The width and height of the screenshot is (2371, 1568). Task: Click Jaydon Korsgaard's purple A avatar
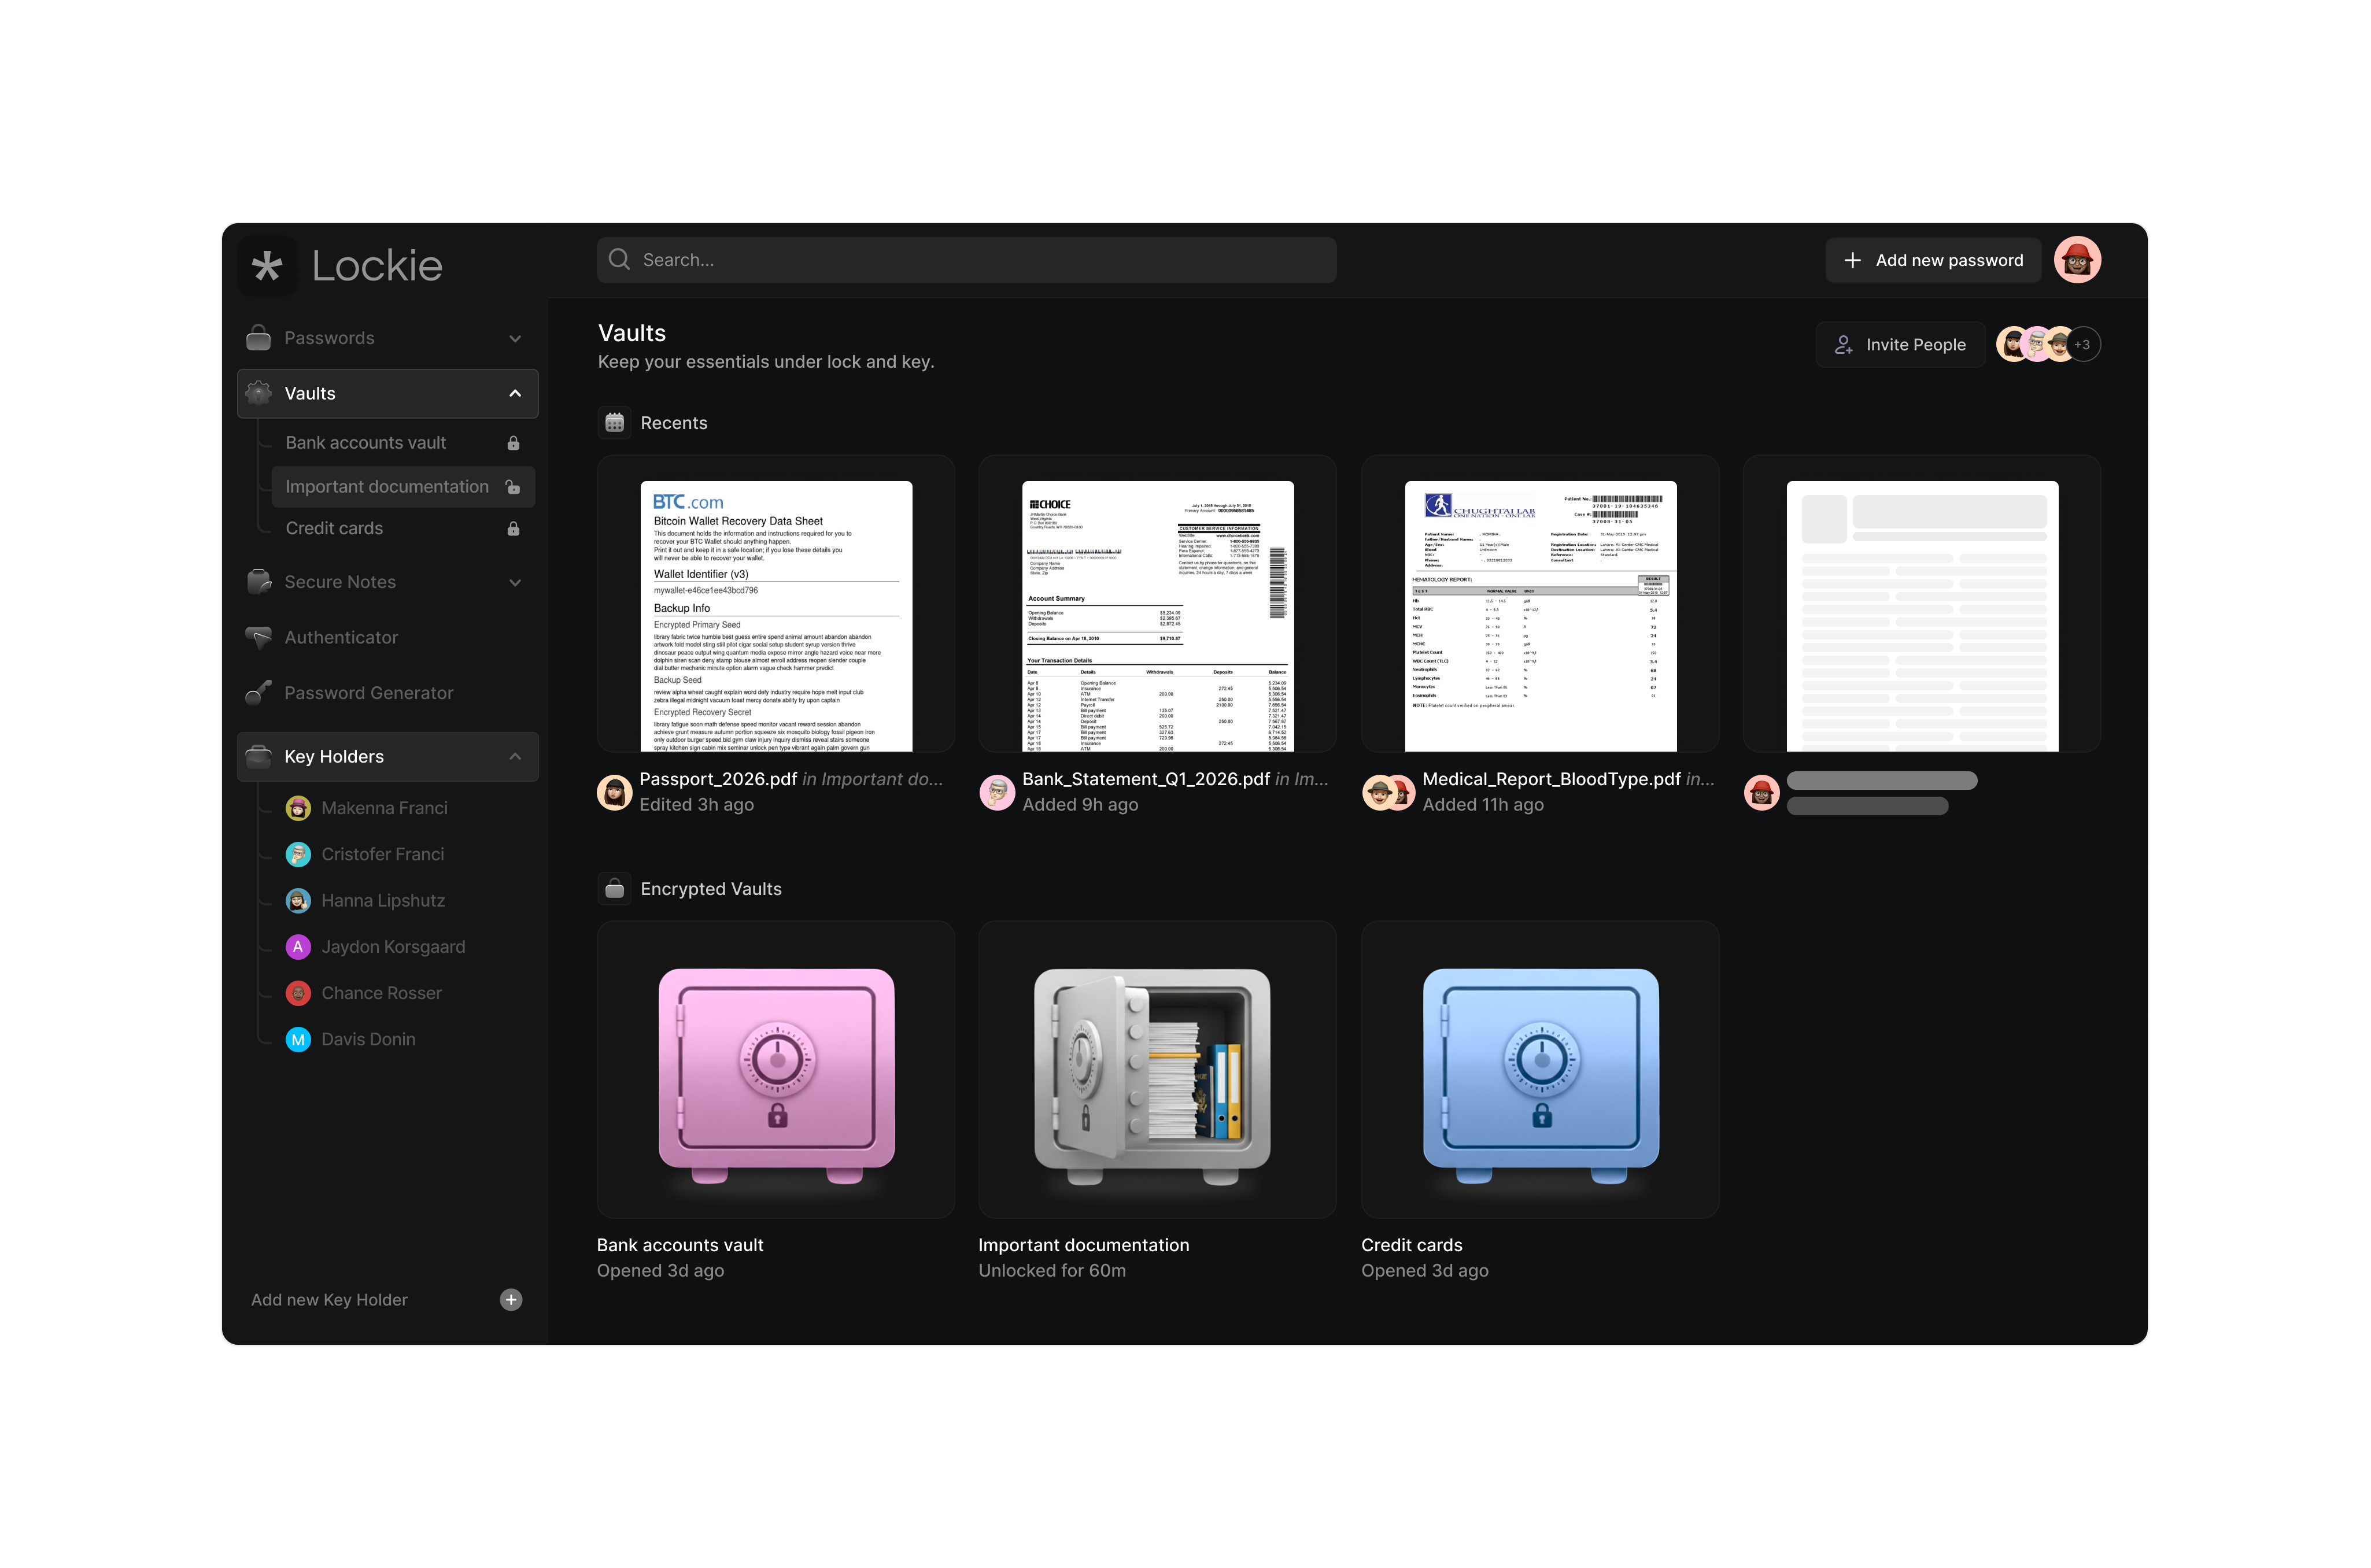[298, 947]
